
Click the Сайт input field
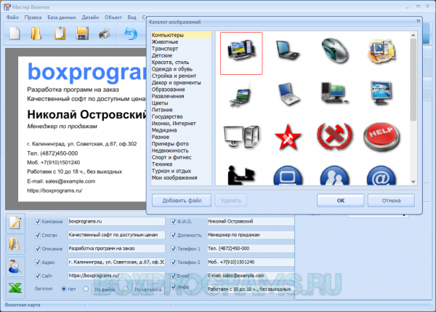click(x=116, y=276)
